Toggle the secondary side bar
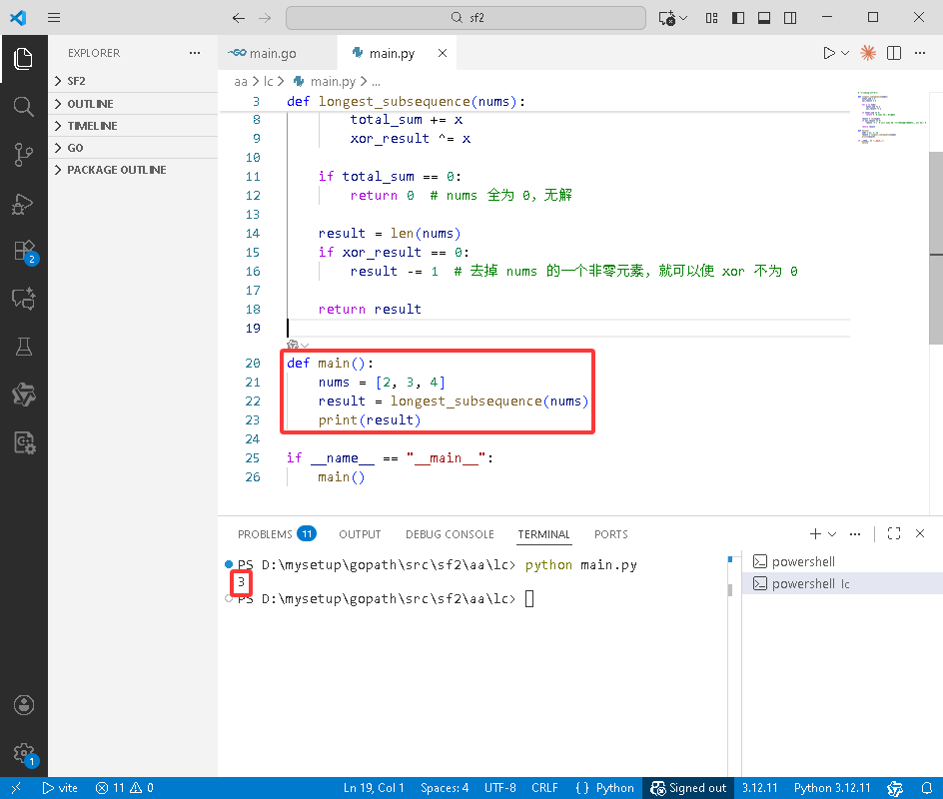The height and width of the screenshot is (799, 943). pos(790,18)
